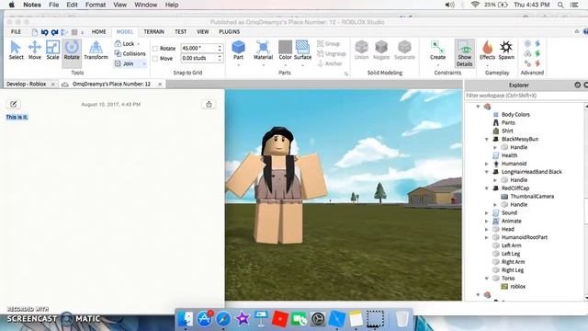Close OmqDreamyz's Place Number: 12 tab
Screen dimensions: 588x331
[160, 84]
